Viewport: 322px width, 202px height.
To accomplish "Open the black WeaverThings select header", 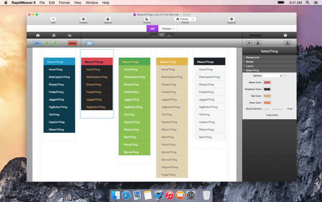I will pos(210,62).
